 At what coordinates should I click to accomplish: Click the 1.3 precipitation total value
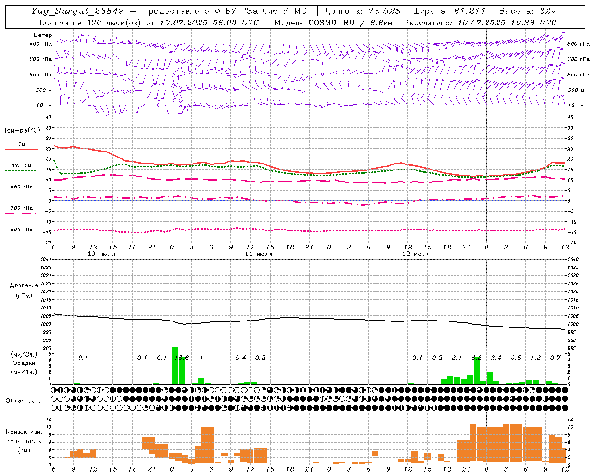[535, 358]
